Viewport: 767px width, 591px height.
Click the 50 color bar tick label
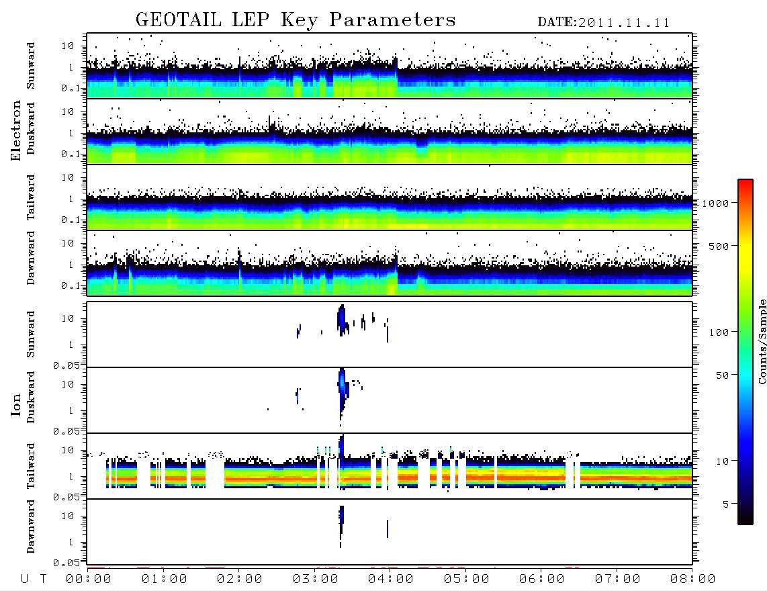click(722, 375)
